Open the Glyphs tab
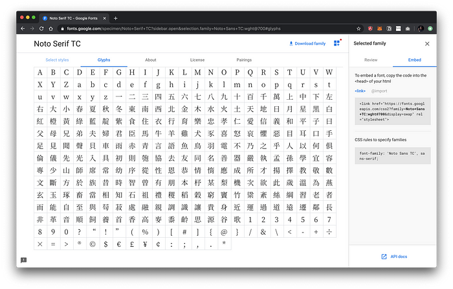This screenshot has width=453, height=289. point(104,60)
